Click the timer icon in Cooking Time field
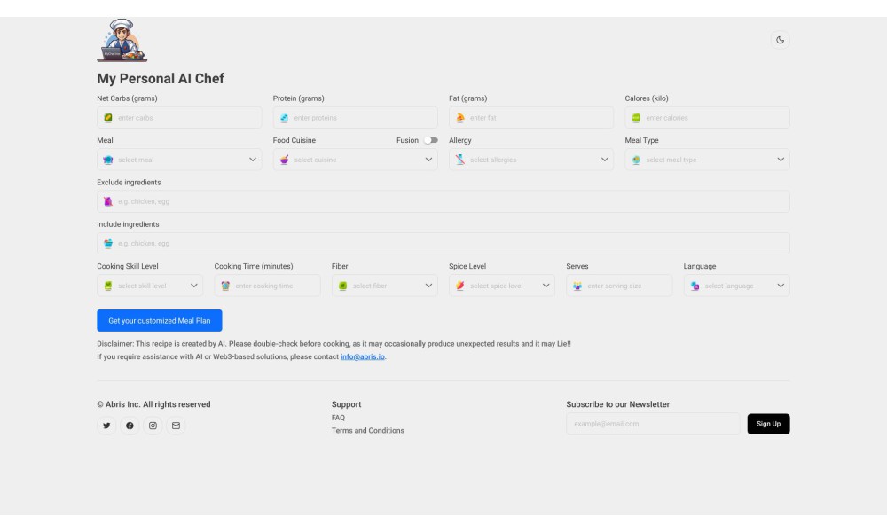The width and height of the screenshot is (887, 532). (x=225, y=286)
